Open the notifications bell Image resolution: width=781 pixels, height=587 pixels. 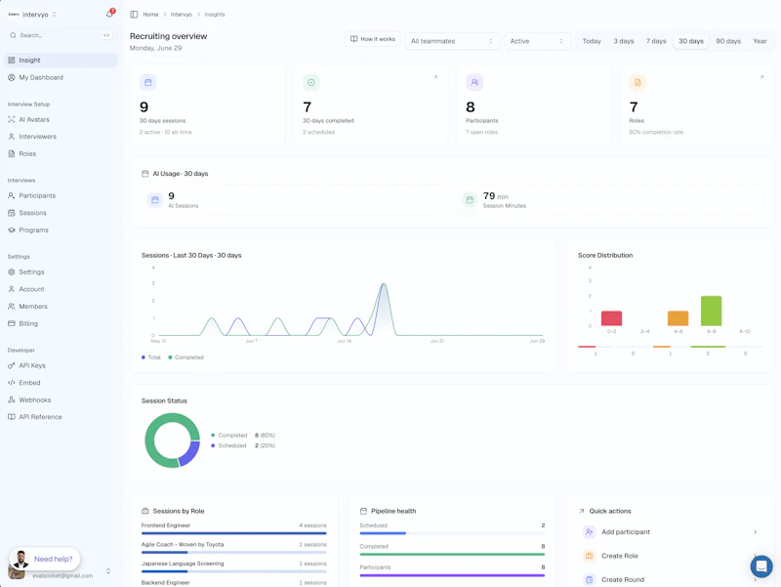click(x=109, y=14)
